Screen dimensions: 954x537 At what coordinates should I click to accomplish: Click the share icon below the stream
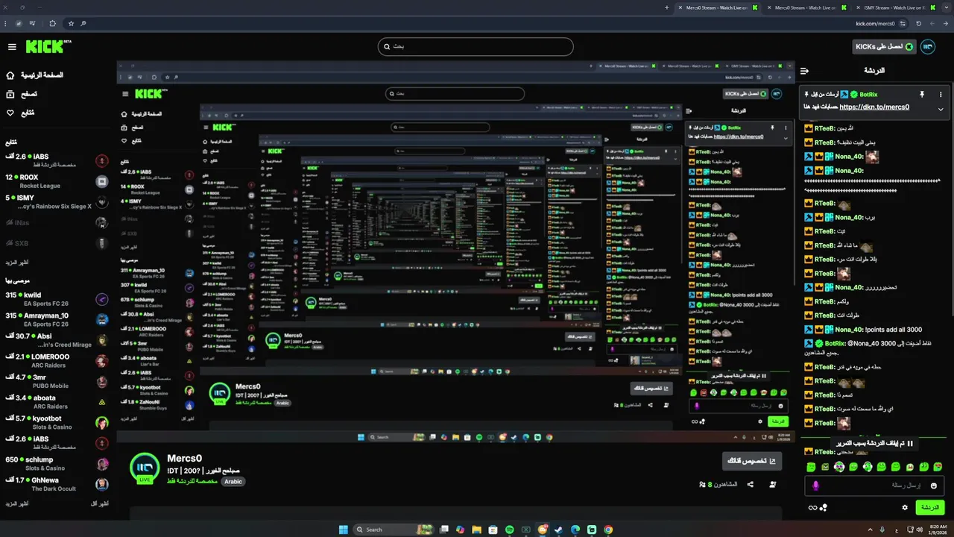(x=750, y=485)
